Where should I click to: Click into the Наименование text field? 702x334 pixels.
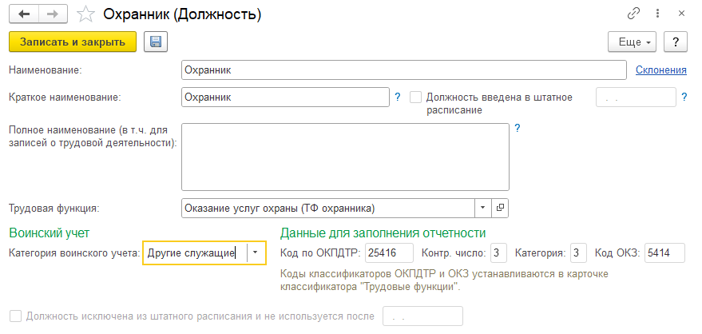(x=404, y=70)
